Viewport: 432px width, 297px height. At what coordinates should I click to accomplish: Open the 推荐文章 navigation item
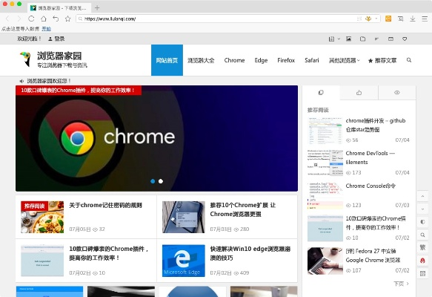click(382, 60)
